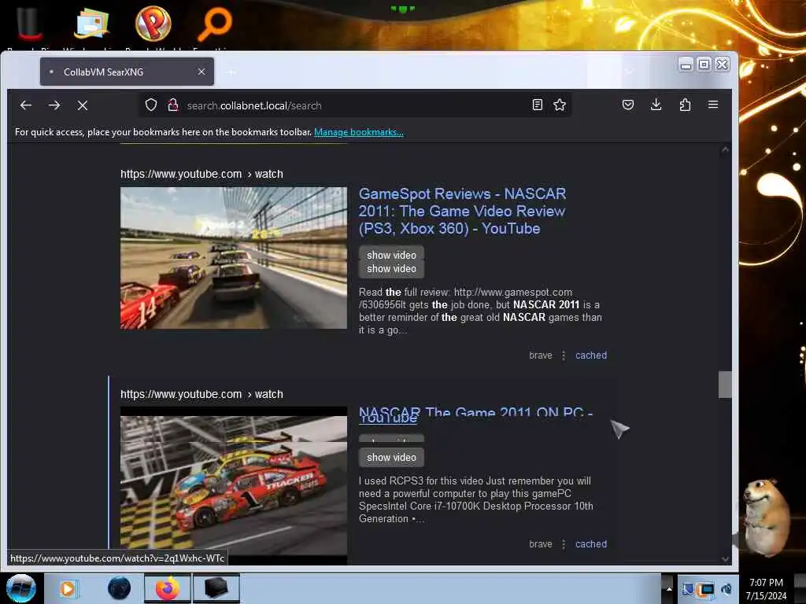Open GameSpot Reviews NASCAR 2011 result title
The width and height of the screenshot is (806, 604).
click(462, 211)
